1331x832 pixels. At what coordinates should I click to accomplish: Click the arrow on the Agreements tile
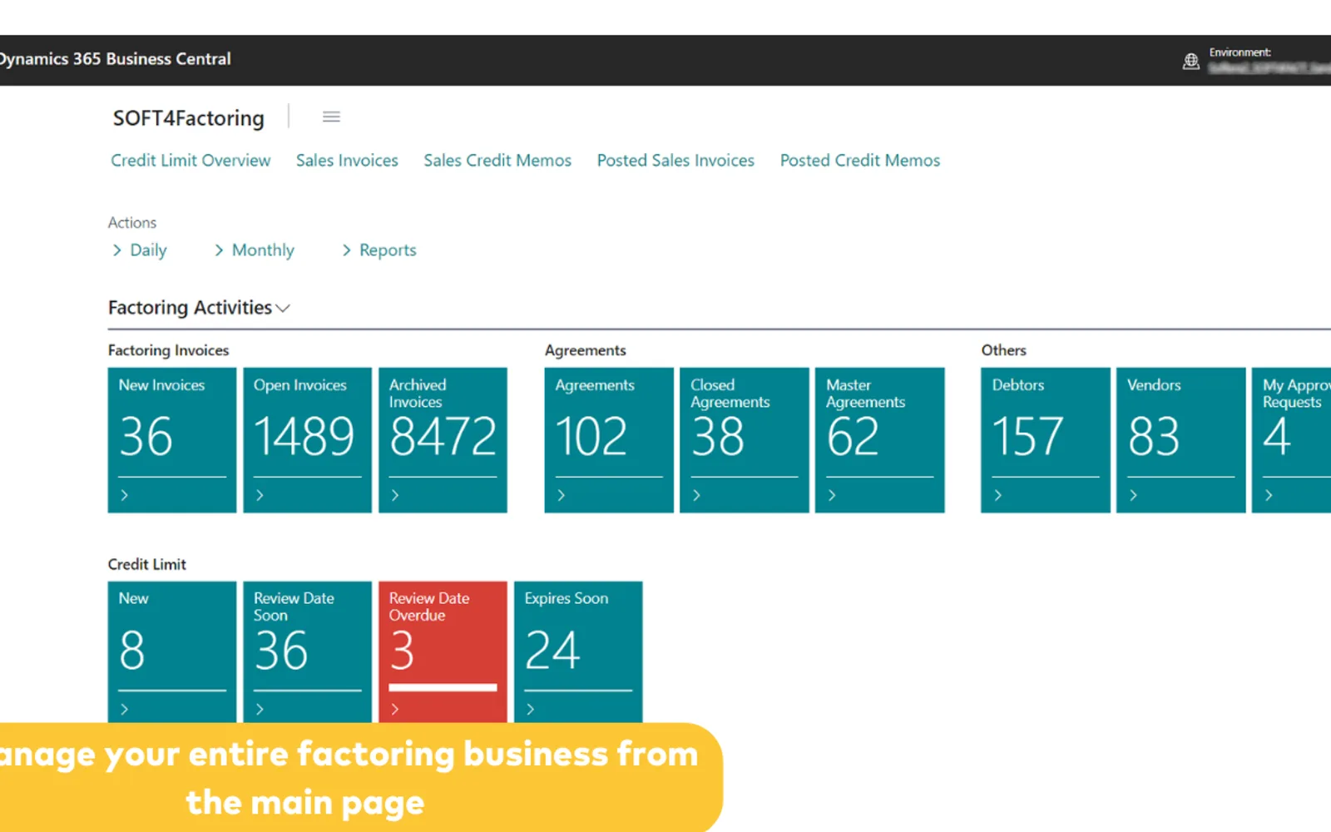tap(561, 495)
